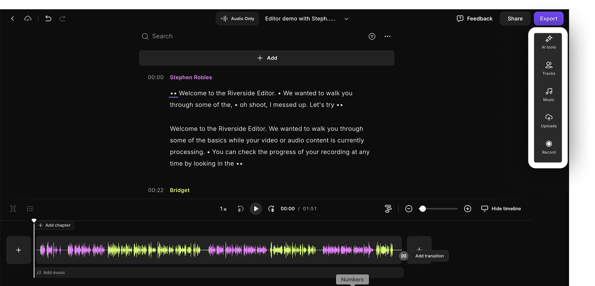Click the Share button

tap(515, 19)
